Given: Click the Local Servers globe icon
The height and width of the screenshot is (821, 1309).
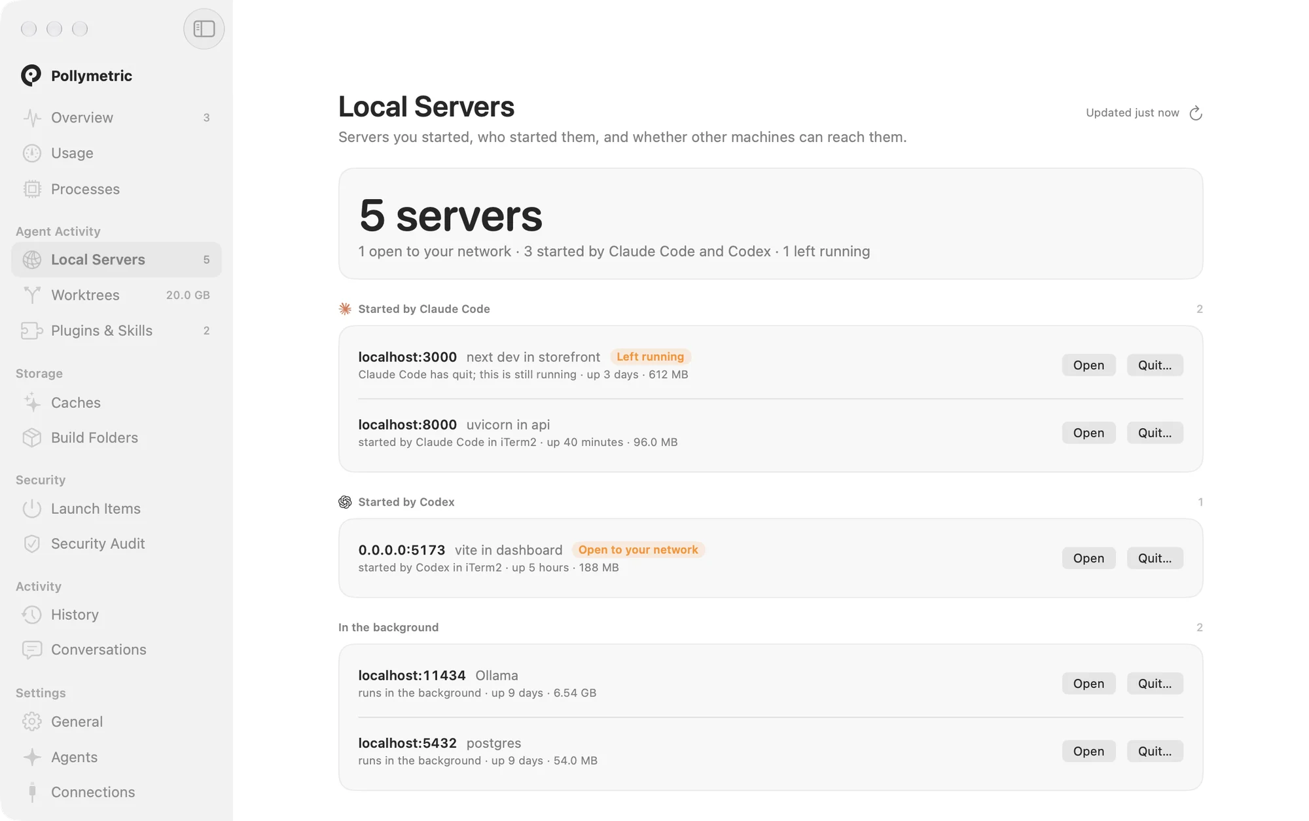Looking at the screenshot, I should (32, 260).
